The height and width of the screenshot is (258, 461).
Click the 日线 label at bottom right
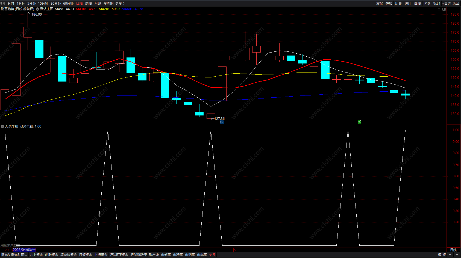(453, 250)
